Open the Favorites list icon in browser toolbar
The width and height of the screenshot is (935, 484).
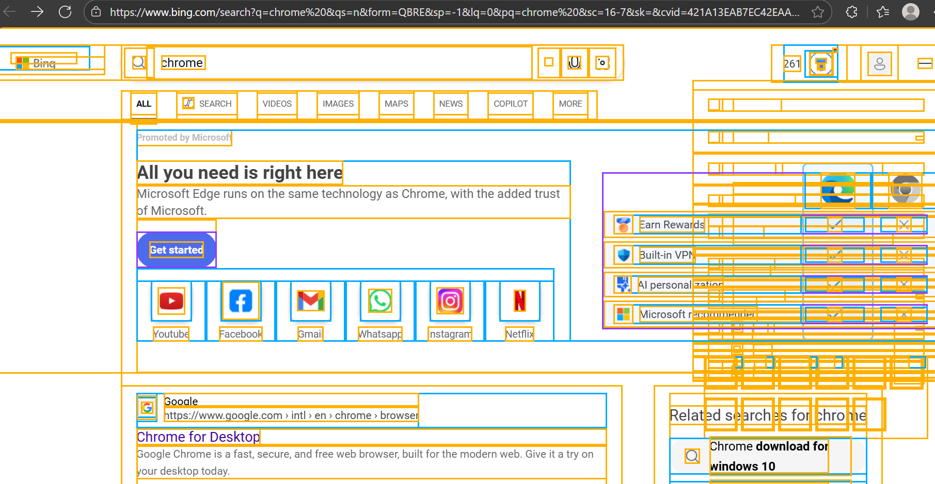(883, 12)
